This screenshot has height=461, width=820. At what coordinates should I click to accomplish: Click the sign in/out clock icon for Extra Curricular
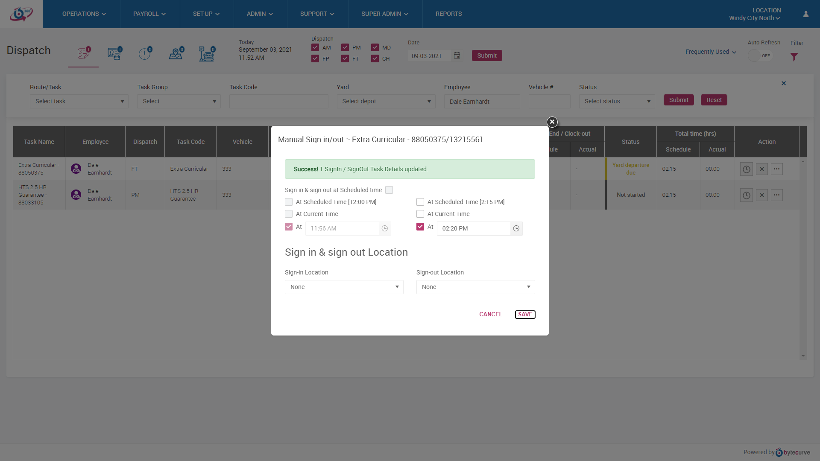(746, 169)
